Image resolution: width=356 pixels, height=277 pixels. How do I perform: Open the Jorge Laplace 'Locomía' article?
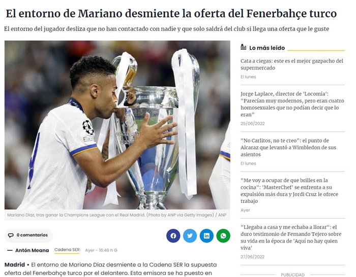point(292,104)
